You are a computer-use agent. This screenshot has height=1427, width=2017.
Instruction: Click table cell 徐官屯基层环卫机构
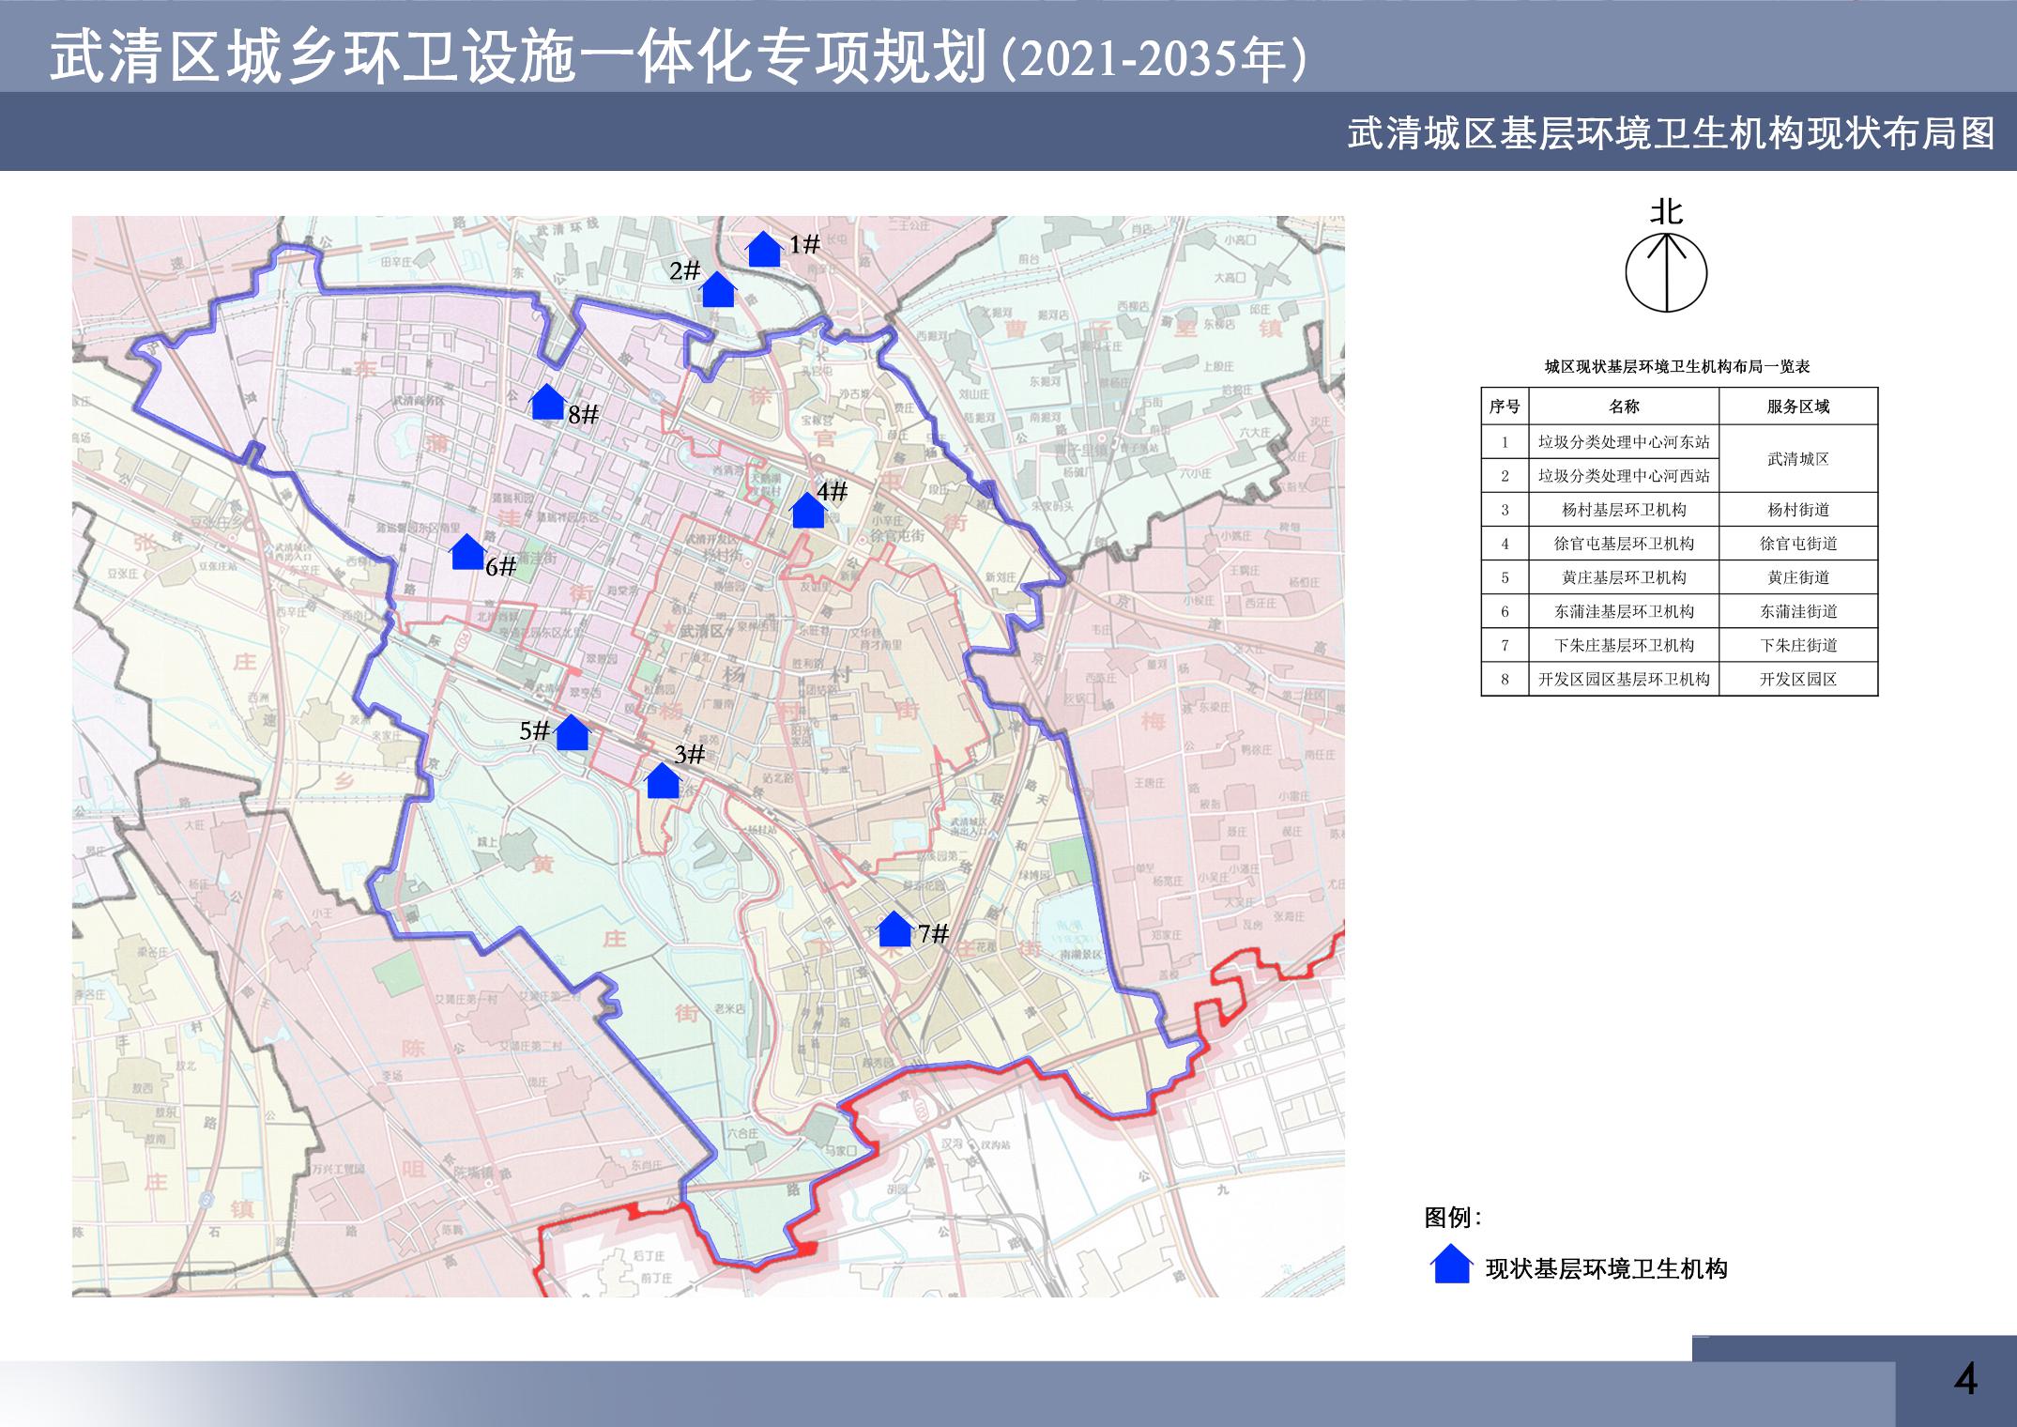[x=1624, y=544]
